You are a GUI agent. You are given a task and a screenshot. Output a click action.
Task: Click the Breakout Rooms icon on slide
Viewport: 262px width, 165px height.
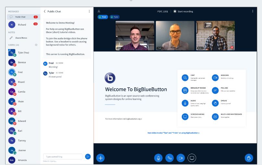[185, 90]
